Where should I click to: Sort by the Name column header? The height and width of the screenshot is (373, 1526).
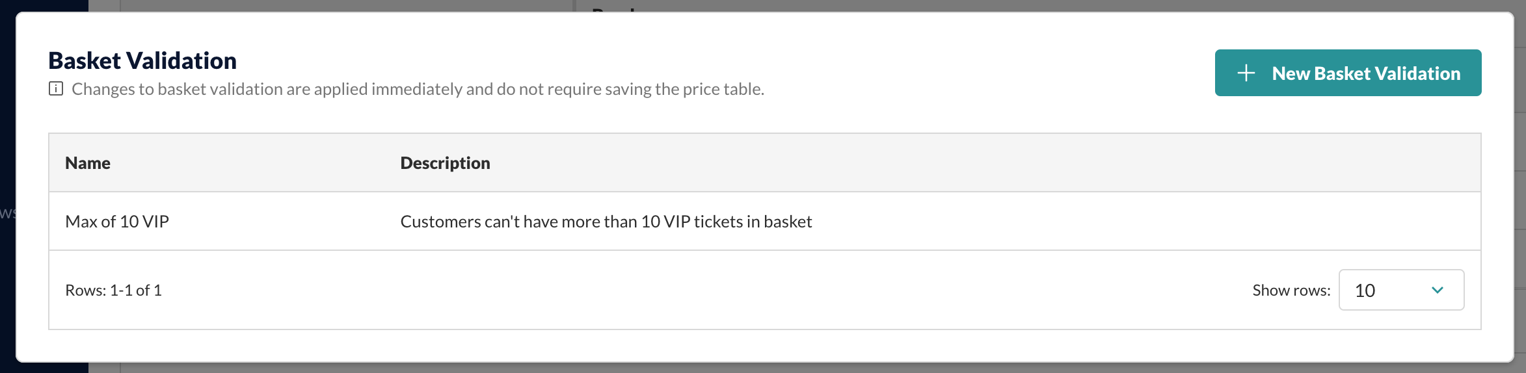88,162
